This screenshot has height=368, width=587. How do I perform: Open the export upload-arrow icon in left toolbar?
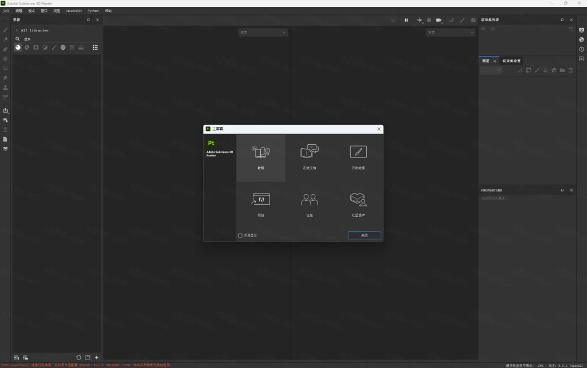tap(5, 110)
